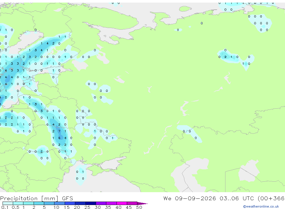
Task: Choose the 30–35 mm purple legend swatch
Action: (101, 203)
